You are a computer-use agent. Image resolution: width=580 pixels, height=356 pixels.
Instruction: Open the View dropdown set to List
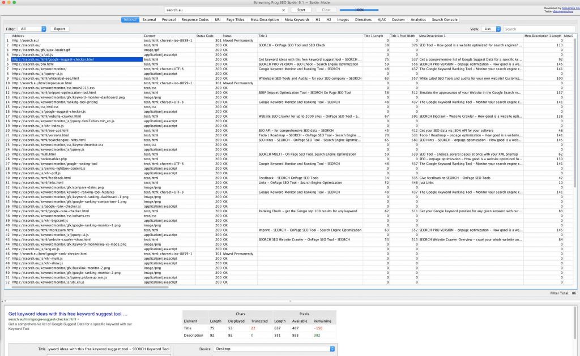coord(491,29)
